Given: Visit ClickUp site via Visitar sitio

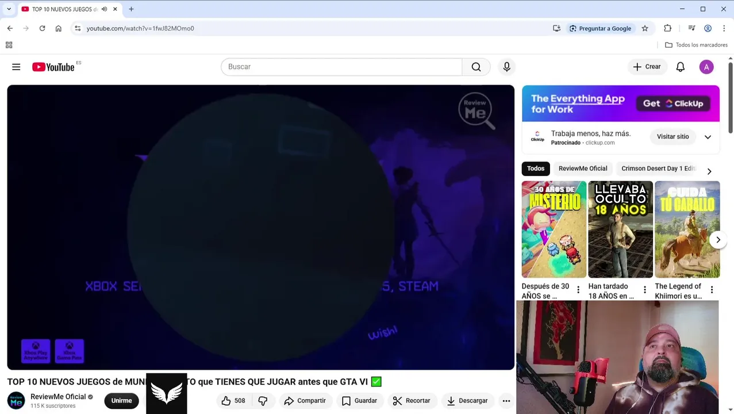Looking at the screenshot, I should pos(672,137).
